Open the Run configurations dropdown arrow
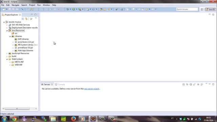 [77, 9]
